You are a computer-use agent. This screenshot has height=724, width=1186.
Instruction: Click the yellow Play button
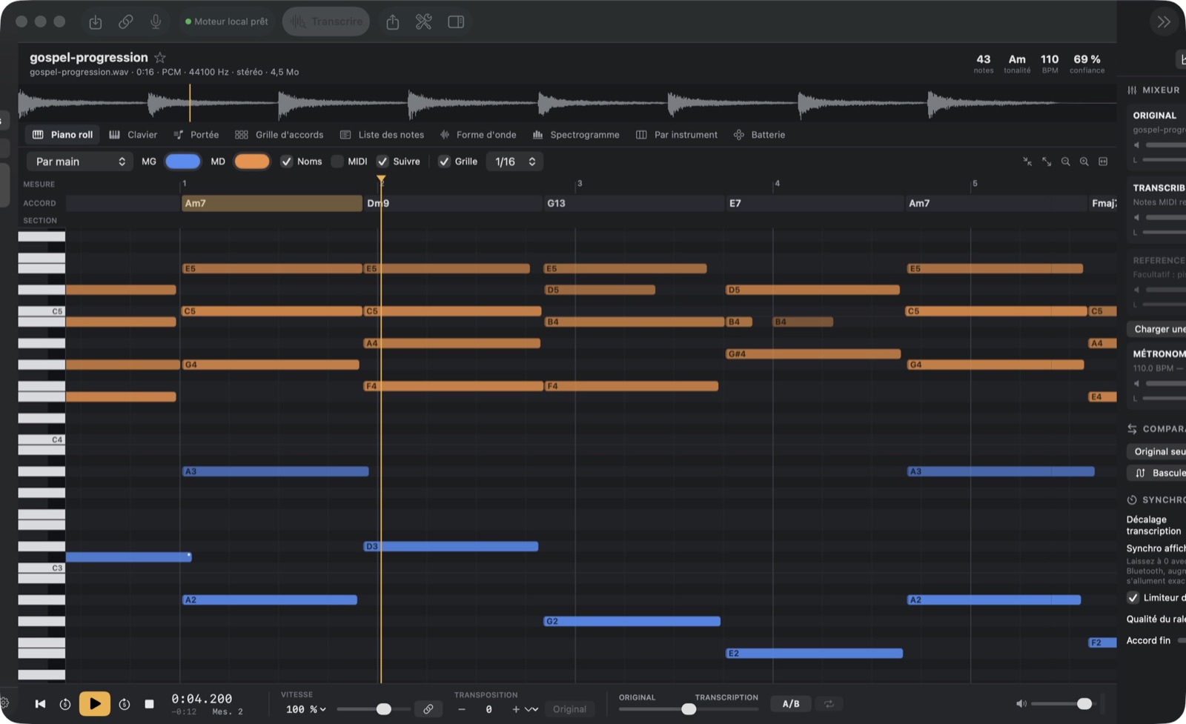(94, 703)
